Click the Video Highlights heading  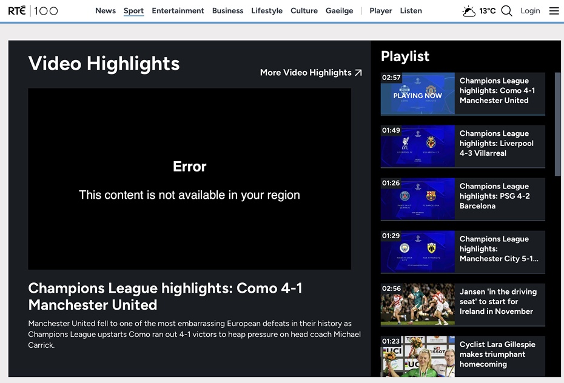pyautogui.click(x=104, y=64)
